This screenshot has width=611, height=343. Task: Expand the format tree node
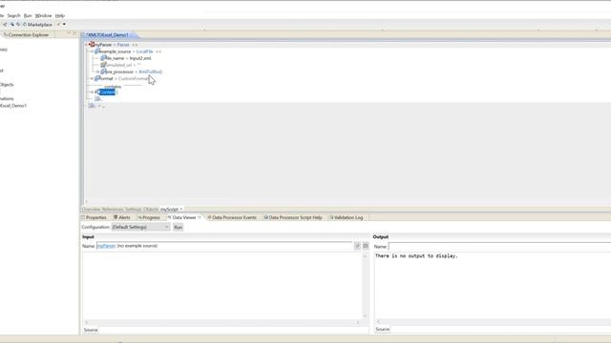(x=92, y=78)
